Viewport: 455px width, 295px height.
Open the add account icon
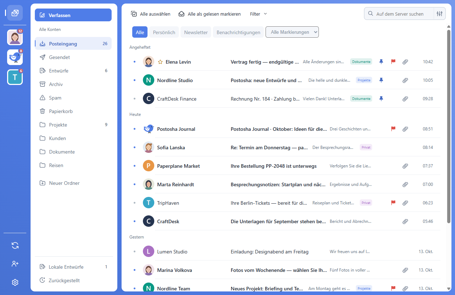point(15,264)
